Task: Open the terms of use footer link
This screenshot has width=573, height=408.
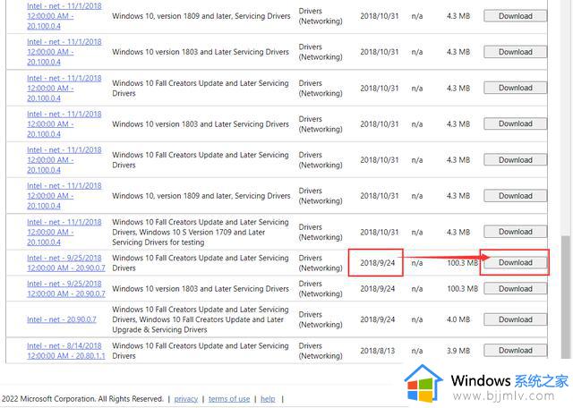Action: coord(229,399)
